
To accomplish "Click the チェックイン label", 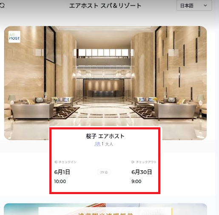I will (68, 162).
